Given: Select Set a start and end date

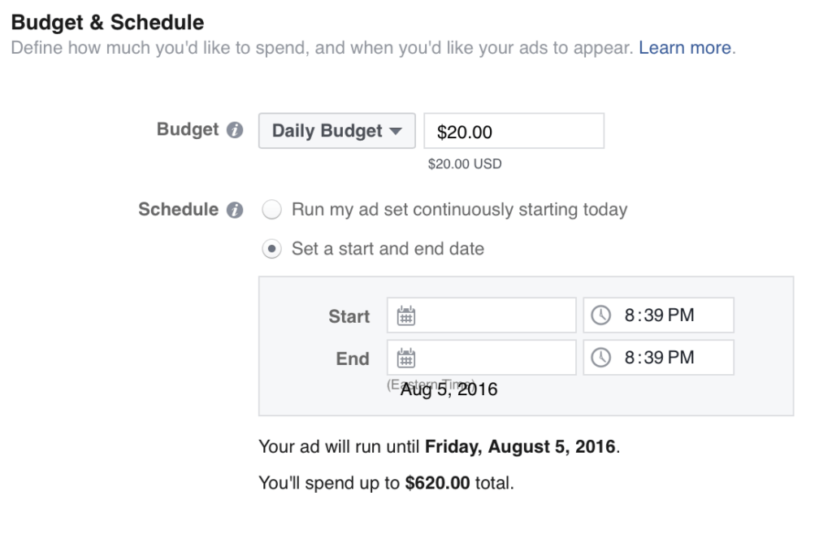Looking at the screenshot, I should click(271, 249).
